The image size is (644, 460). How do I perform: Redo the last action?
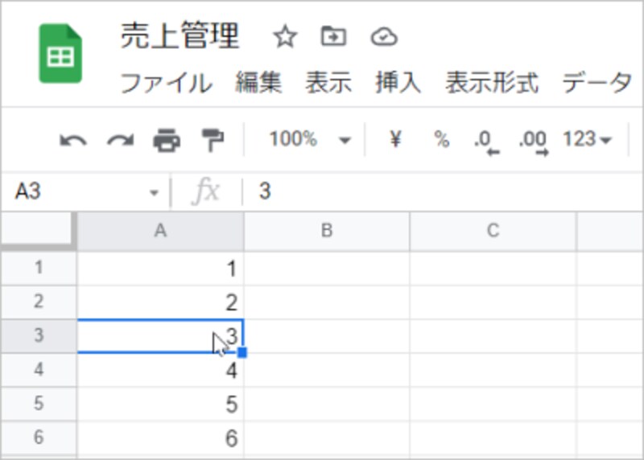pos(120,141)
